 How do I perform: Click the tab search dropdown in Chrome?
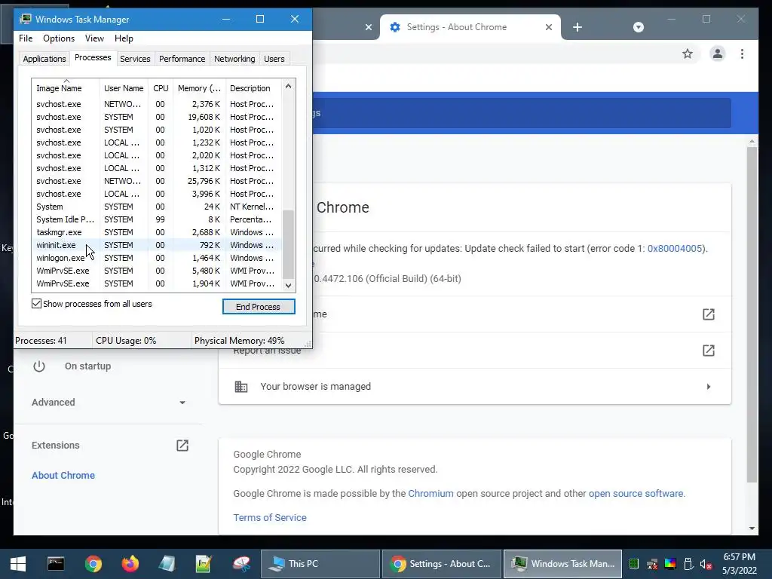[638, 27]
